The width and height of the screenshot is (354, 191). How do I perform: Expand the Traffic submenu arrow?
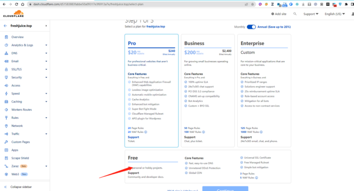pos(46,134)
